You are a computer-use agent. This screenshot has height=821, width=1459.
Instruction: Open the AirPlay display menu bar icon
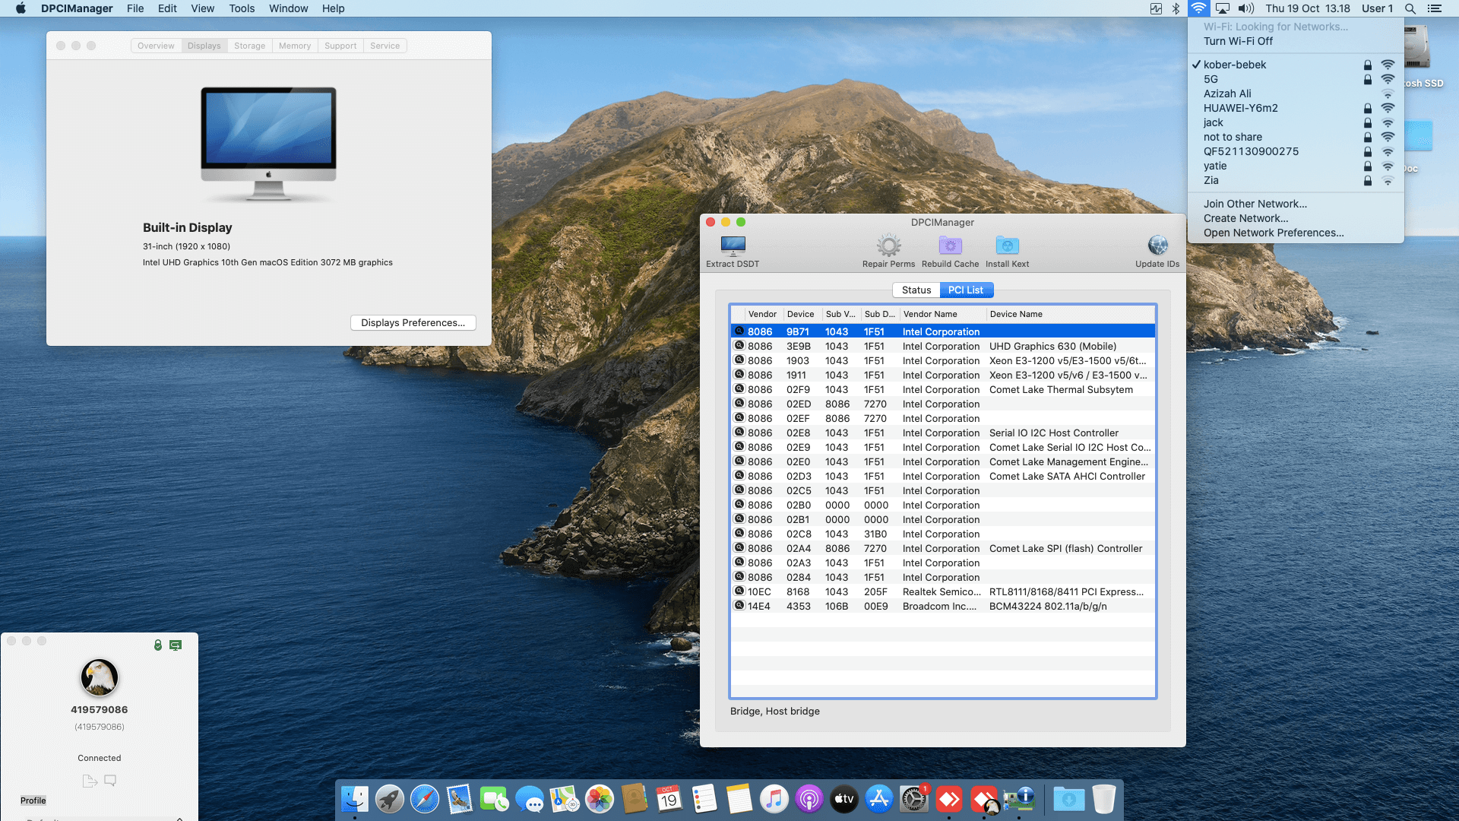click(1223, 8)
